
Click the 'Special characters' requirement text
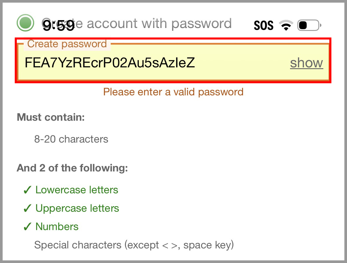(x=134, y=245)
